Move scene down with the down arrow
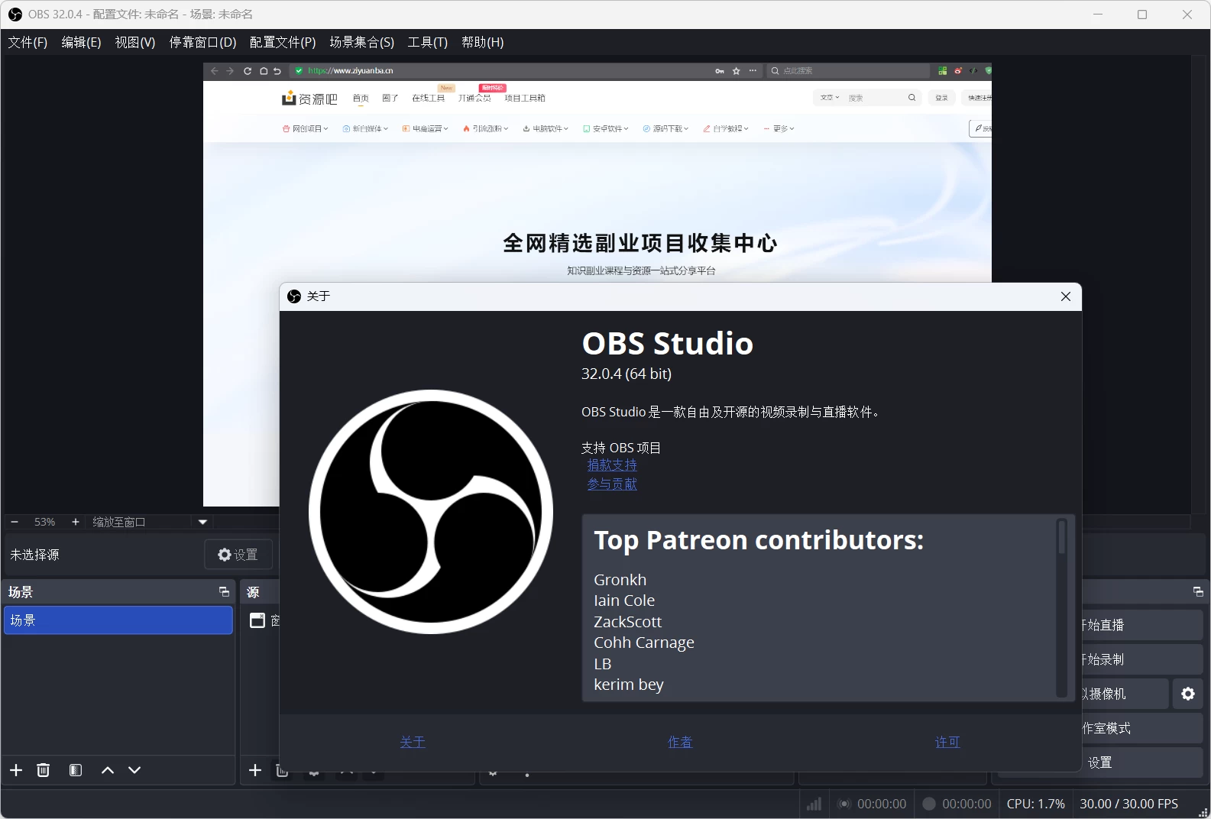Image resolution: width=1211 pixels, height=819 pixels. tap(134, 770)
